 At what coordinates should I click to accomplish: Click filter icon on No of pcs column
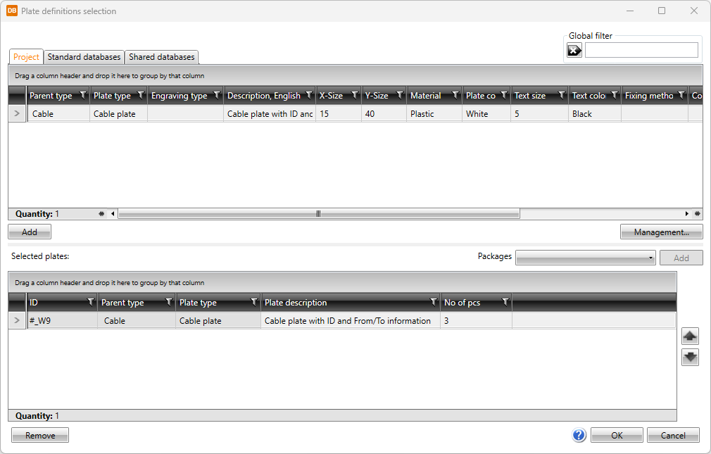505,303
